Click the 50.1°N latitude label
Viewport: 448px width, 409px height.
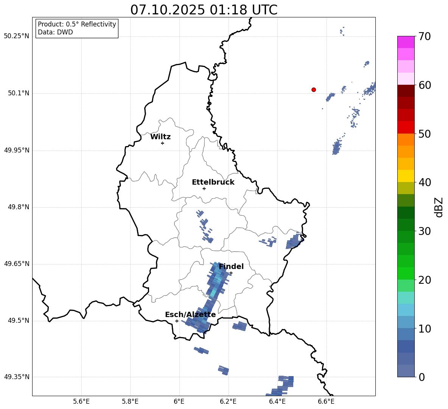point(19,93)
